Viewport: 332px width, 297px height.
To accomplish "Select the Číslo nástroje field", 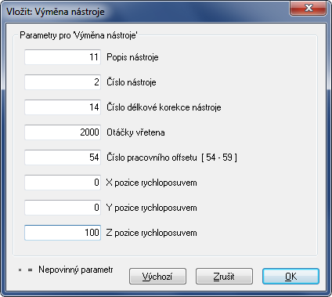I will click(x=63, y=82).
